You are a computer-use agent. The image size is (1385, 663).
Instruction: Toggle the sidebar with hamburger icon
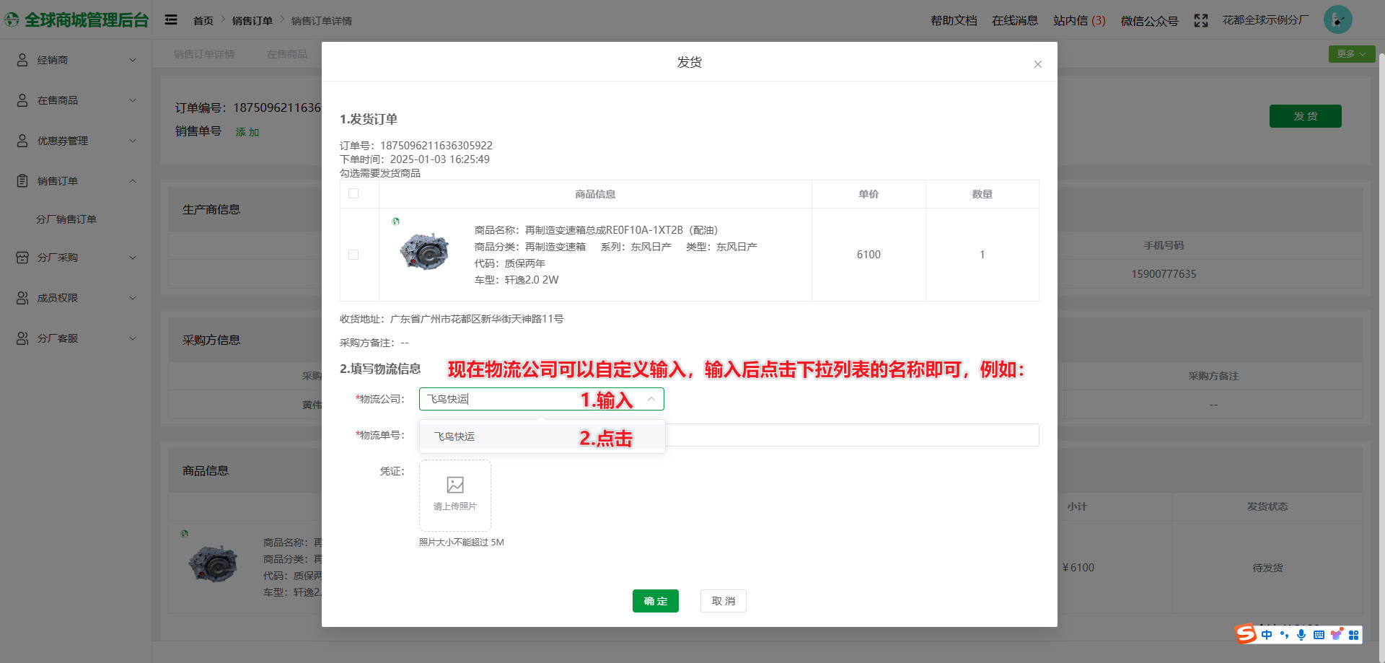[171, 19]
